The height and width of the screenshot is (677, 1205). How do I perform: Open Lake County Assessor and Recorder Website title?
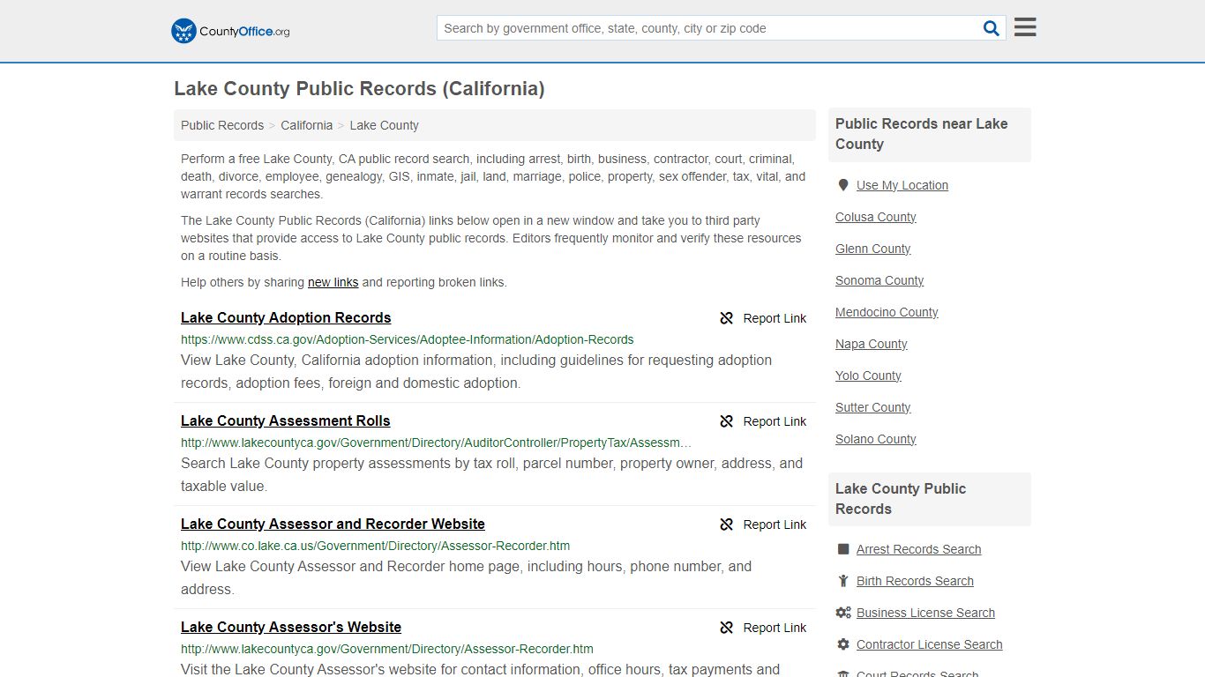333,524
